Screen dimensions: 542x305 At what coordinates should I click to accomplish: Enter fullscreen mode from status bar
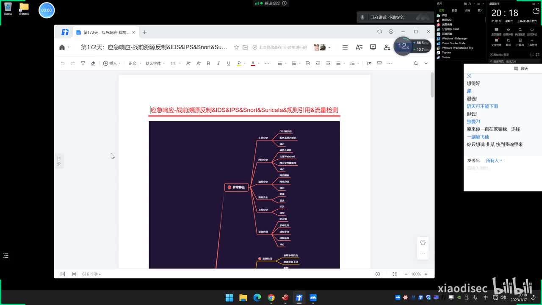tap(395, 274)
